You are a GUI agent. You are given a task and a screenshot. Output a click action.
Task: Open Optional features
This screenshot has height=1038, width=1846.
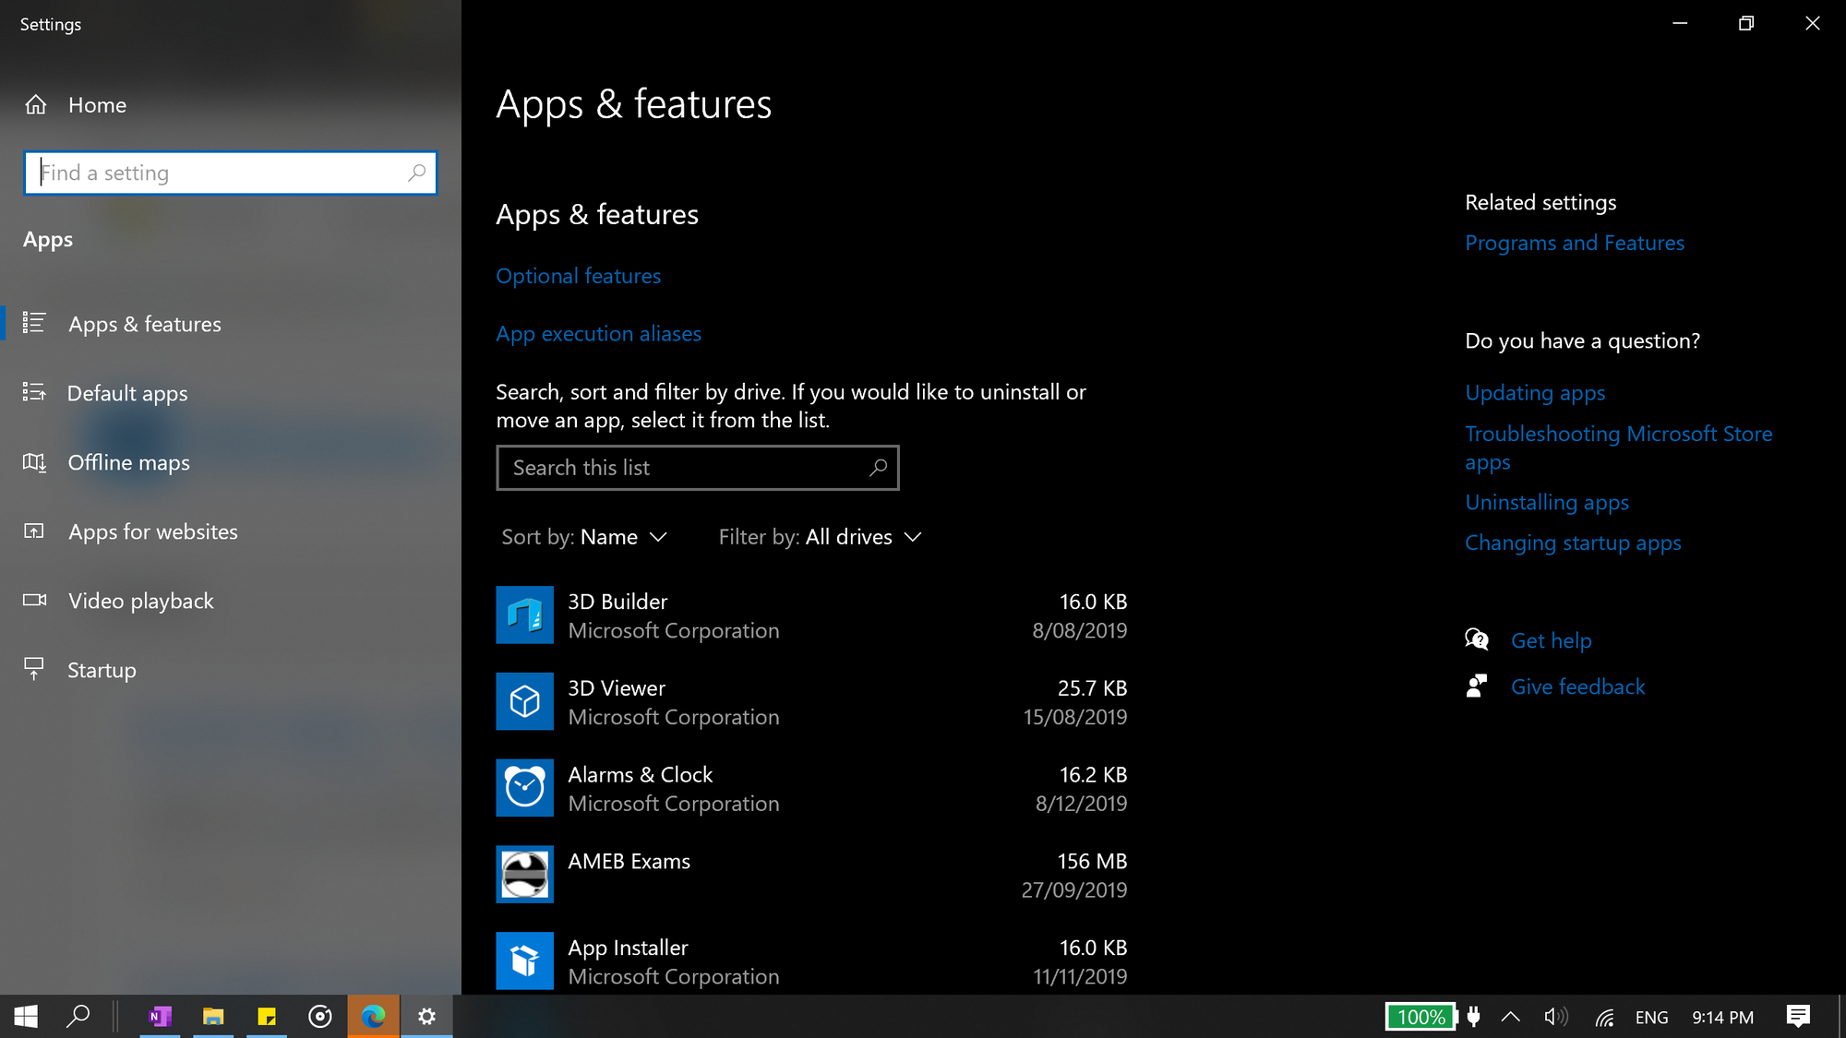coord(578,275)
